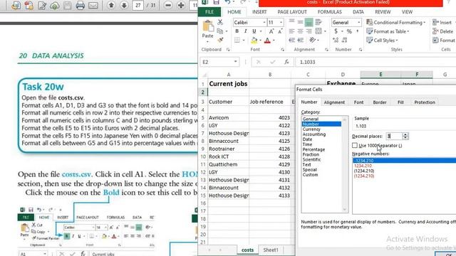The image size is (456, 256).
Task: Click the Fill Color paint bucket swatch
Action: 254,41
